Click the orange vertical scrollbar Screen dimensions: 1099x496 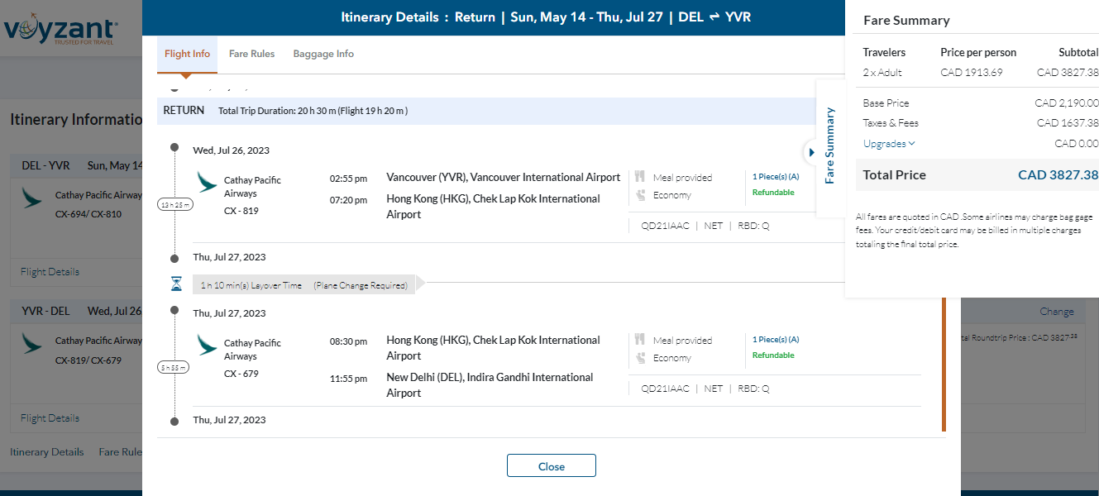coord(944,364)
